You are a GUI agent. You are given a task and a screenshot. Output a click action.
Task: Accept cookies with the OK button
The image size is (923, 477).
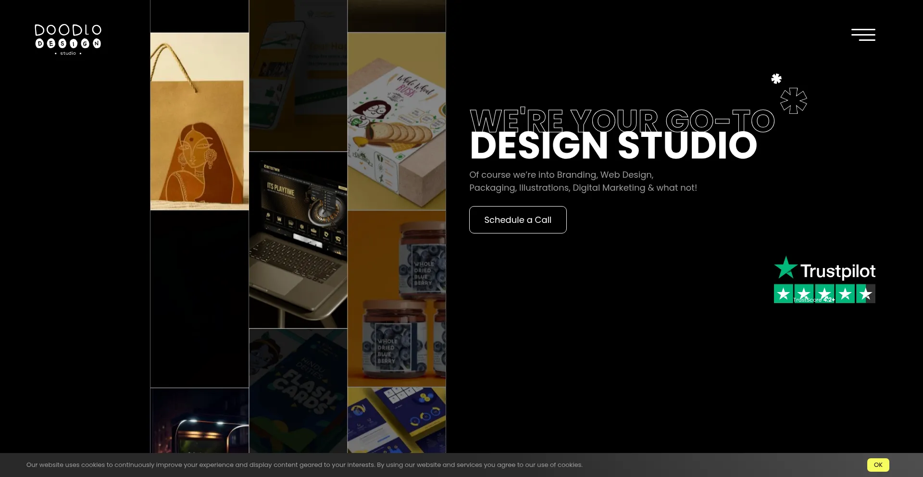click(878, 465)
